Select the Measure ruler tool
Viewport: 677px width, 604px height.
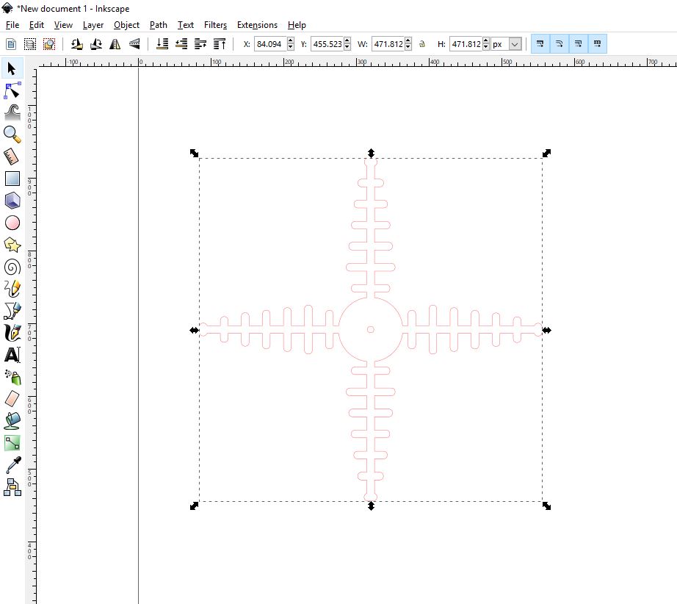click(x=12, y=157)
